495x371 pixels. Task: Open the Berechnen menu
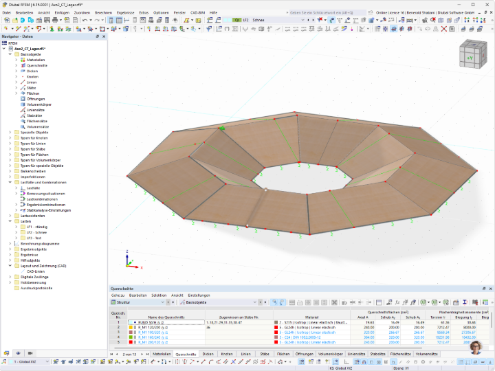tap(103, 12)
